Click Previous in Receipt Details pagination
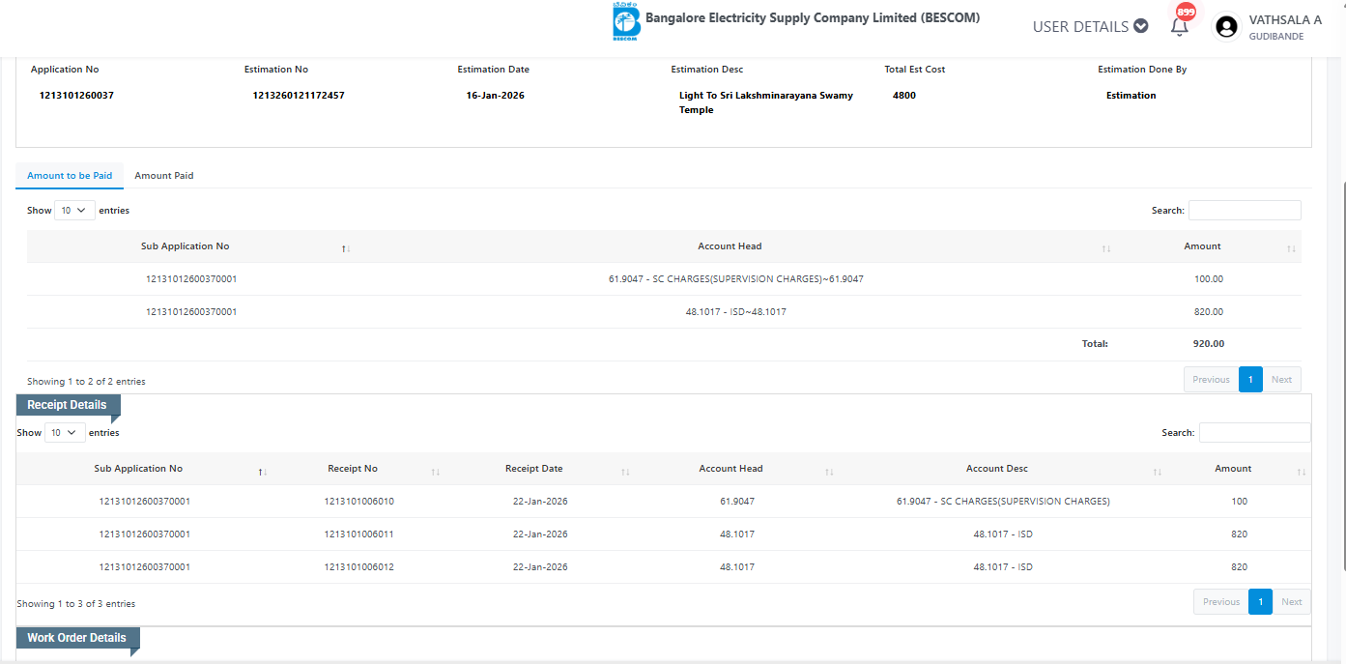The width and height of the screenshot is (1346, 664). tap(1220, 602)
